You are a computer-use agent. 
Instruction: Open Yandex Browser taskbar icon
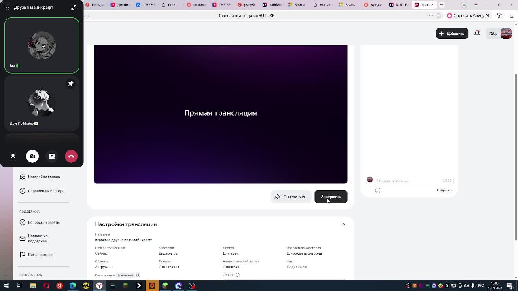(x=99, y=286)
